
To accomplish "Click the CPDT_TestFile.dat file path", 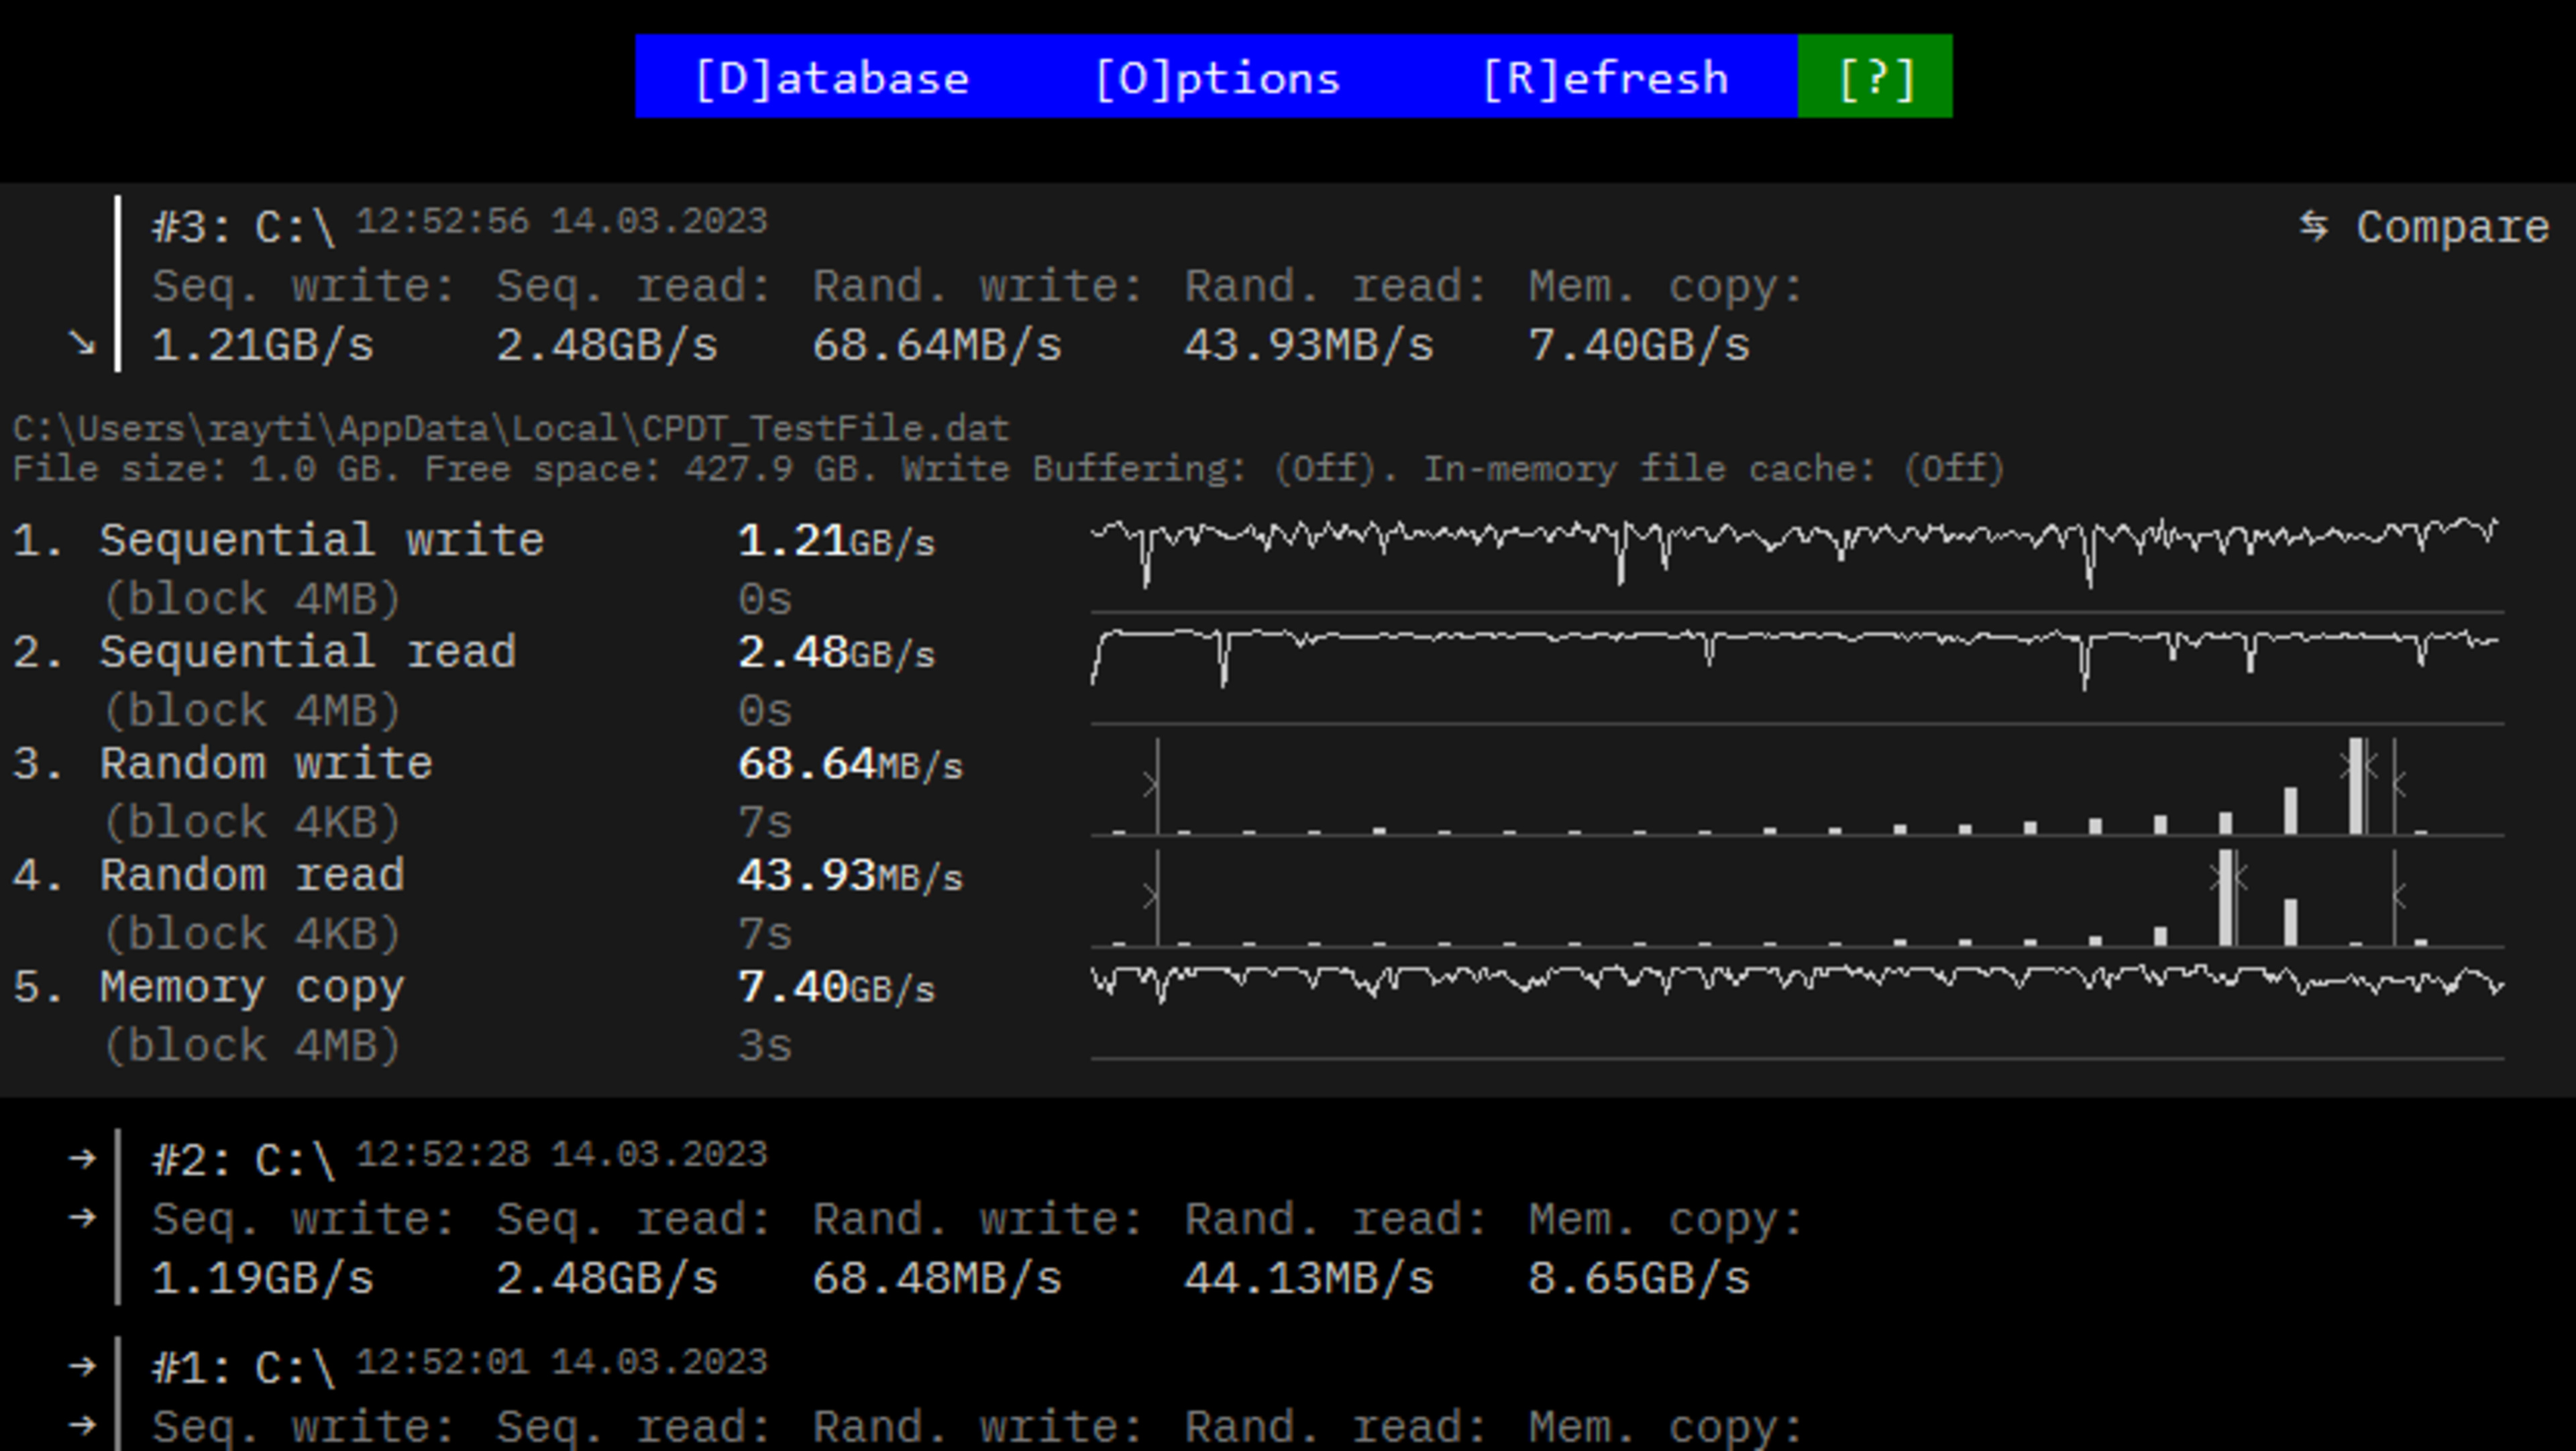I will click(x=510, y=429).
